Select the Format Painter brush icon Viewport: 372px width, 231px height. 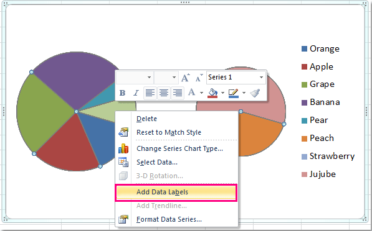click(x=255, y=93)
